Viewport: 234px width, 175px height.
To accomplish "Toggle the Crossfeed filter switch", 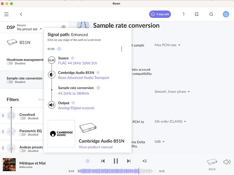I will 23,118.
